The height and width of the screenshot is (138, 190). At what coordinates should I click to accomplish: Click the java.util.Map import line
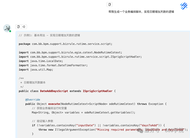coord(36,70)
